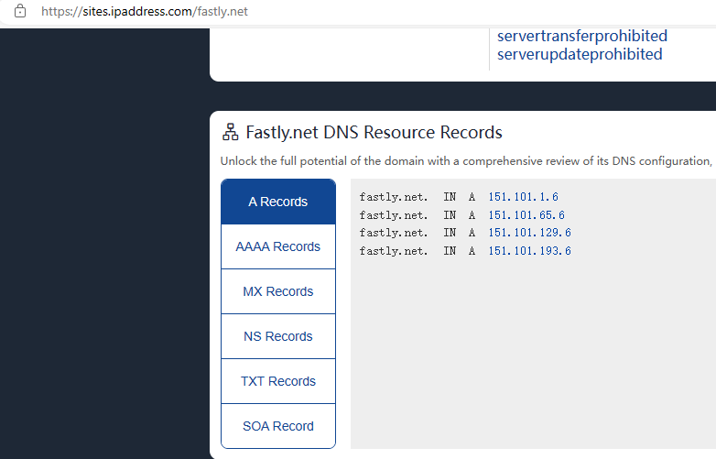The height and width of the screenshot is (459, 716).
Task: Click the DNS network icon beside heading
Action: click(230, 132)
